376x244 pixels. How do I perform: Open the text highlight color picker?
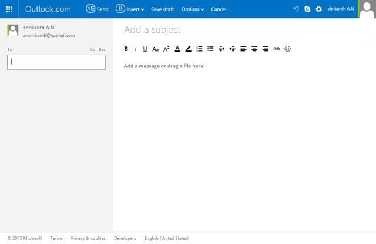pyautogui.click(x=188, y=49)
